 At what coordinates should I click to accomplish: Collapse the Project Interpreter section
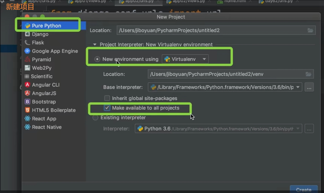[95, 45]
